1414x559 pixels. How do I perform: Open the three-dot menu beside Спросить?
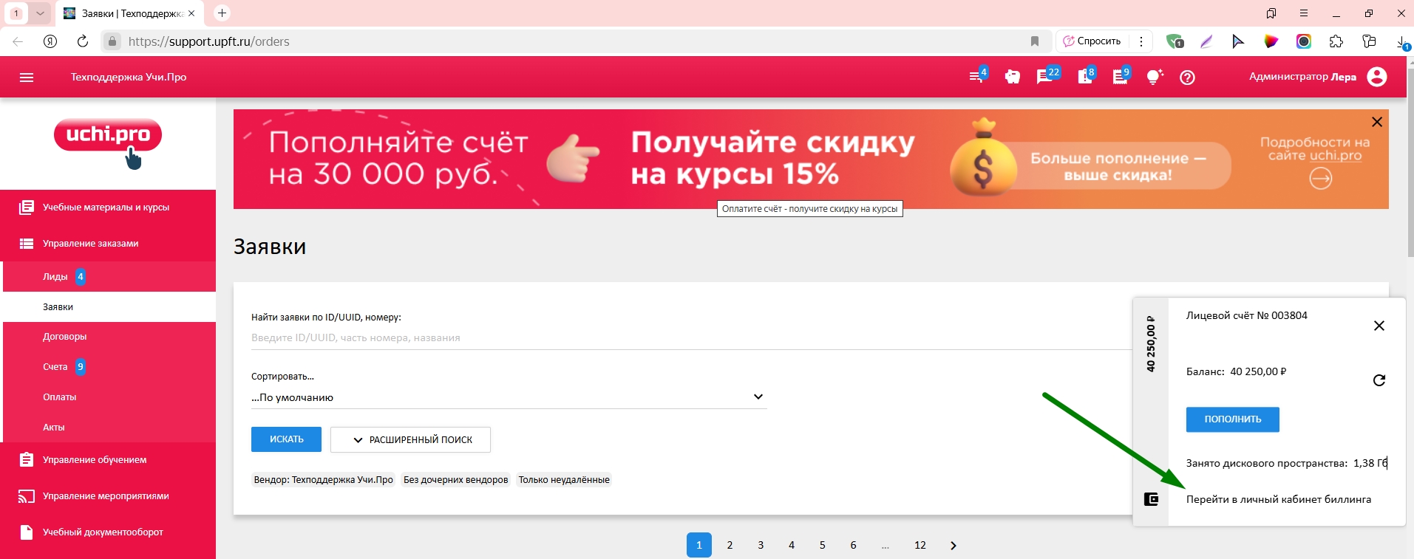click(x=1141, y=41)
